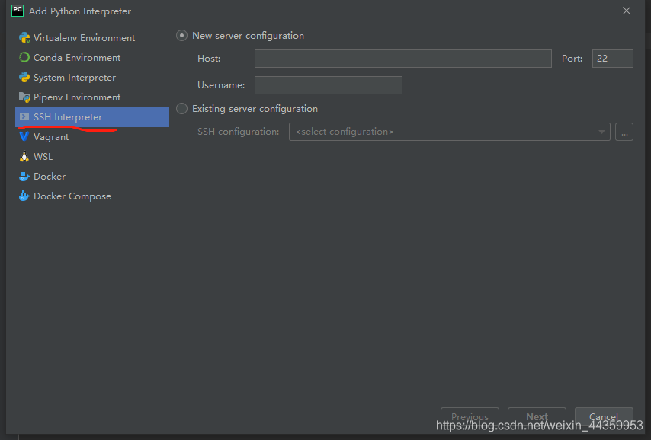Open Pipenv Environment settings
Screen dimensions: 651x440
click(x=92, y=97)
